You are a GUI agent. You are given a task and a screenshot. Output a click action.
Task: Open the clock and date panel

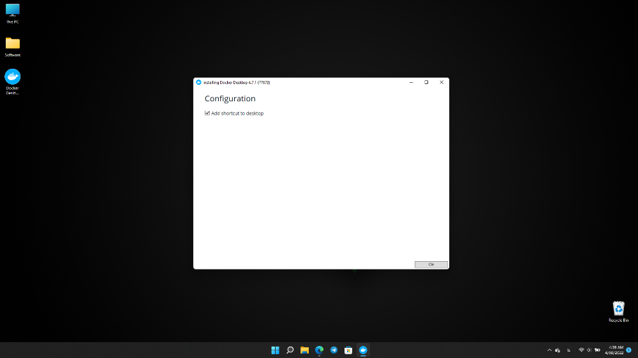(614, 350)
